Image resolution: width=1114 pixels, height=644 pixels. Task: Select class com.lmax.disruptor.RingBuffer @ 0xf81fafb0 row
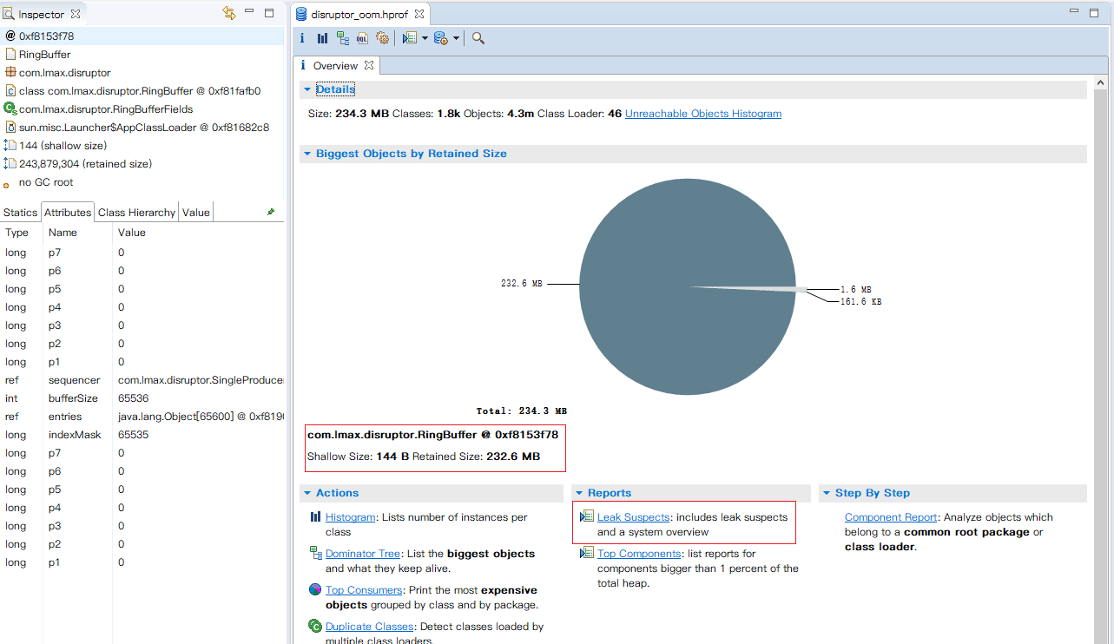pyautogui.click(x=142, y=90)
